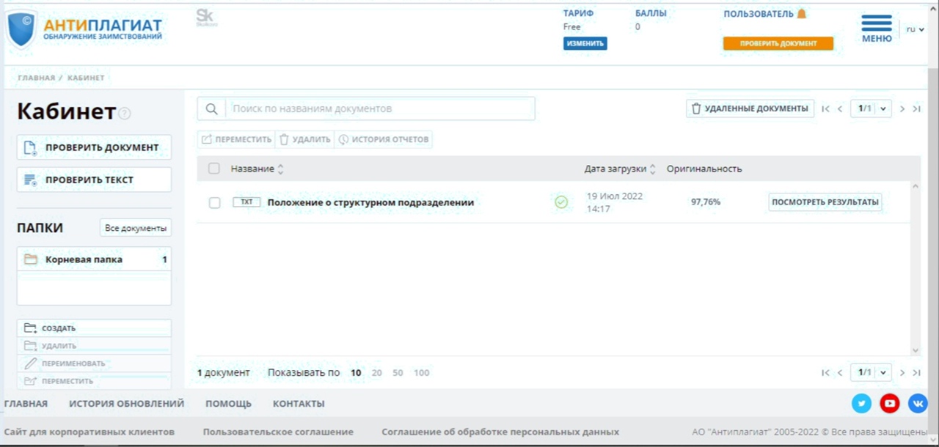The image size is (939, 447).
Task: Go to previous page in top pager
Action: pos(840,108)
